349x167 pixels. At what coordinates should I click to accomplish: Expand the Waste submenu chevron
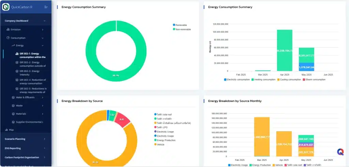[x=43, y=106]
